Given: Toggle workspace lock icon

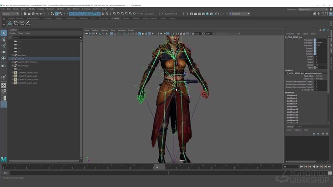Looking at the screenshot, I should coord(331,10).
